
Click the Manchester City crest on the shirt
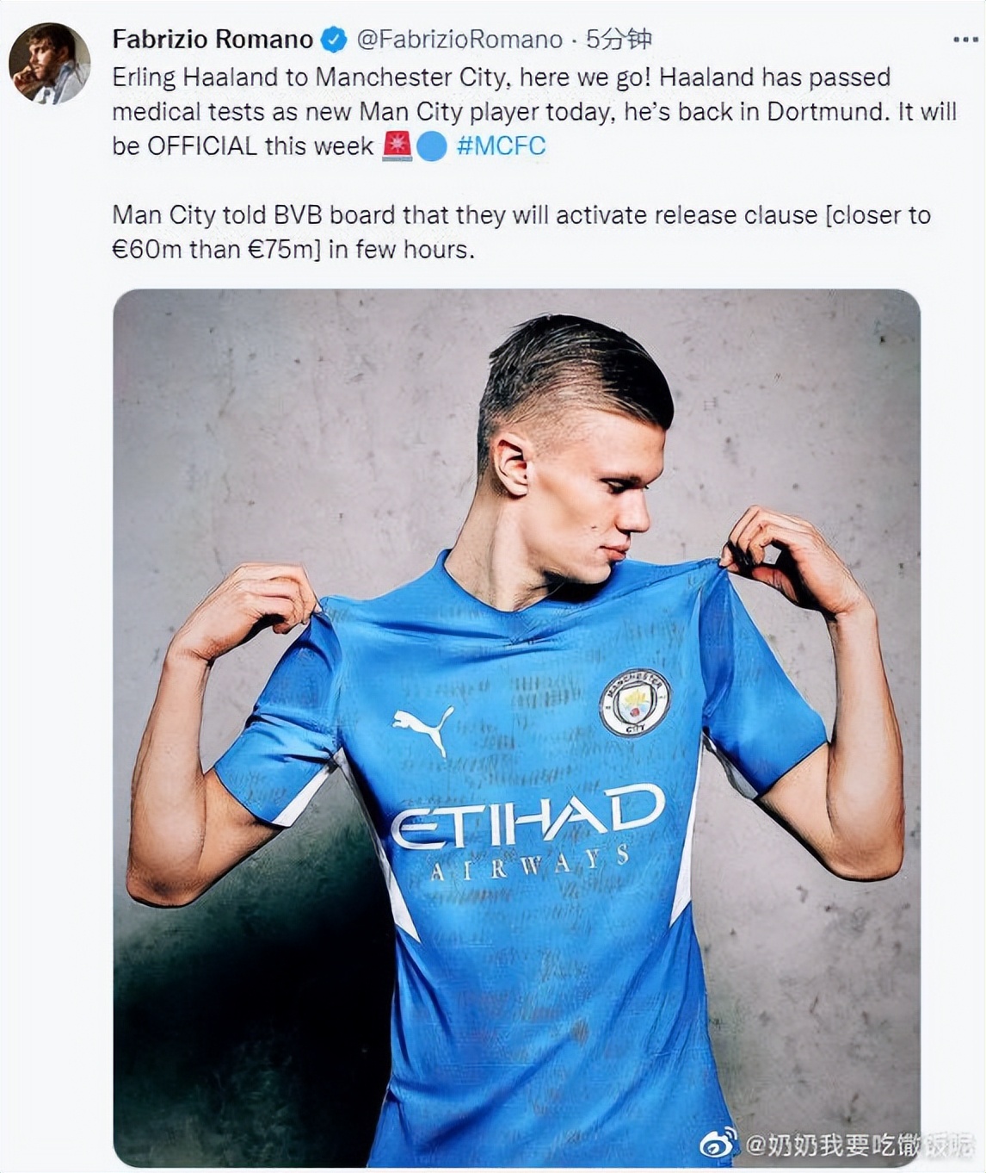[x=635, y=702]
